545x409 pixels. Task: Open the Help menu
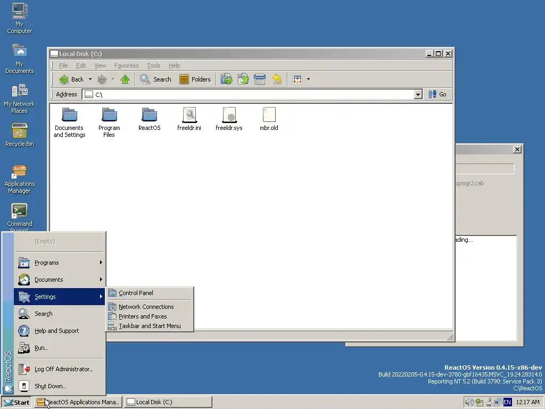[175, 66]
